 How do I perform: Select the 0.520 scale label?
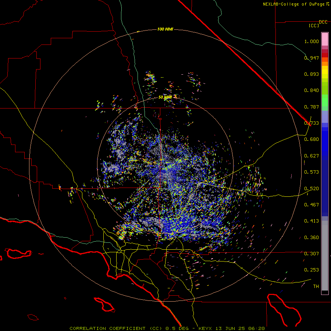pyautogui.click(x=312, y=189)
